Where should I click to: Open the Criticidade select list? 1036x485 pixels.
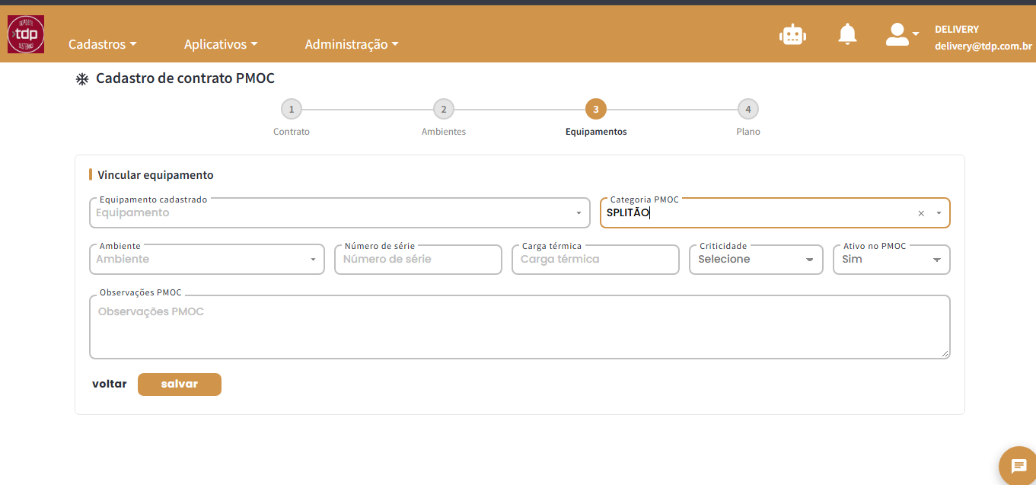coord(756,260)
